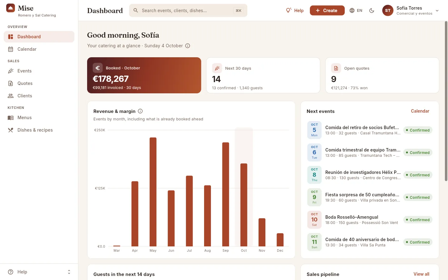Open the Calendar link in Next events
448x280 pixels.
(x=420, y=111)
